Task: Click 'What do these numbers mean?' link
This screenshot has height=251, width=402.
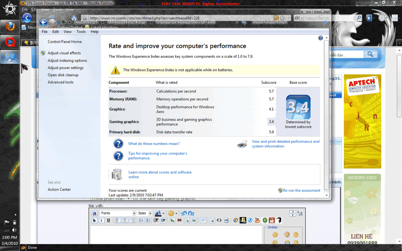Action: point(154,144)
